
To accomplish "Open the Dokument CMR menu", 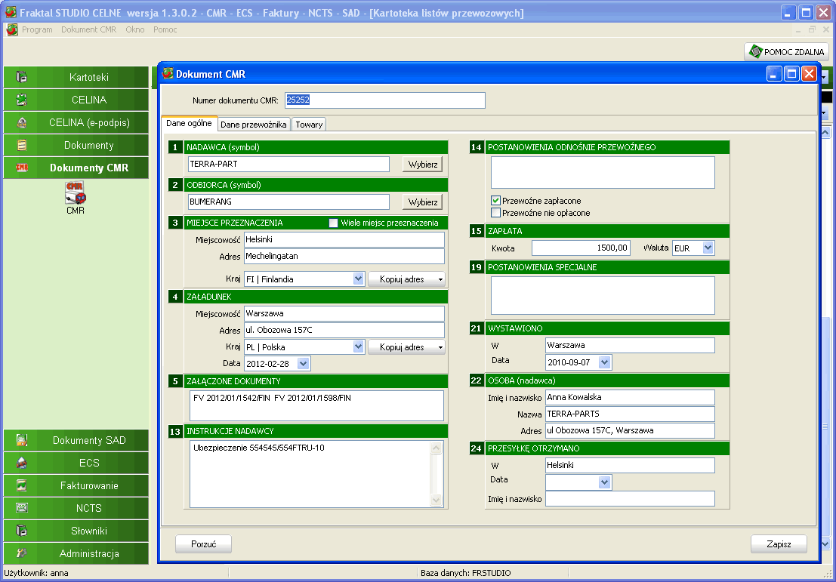I will pos(88,29).
